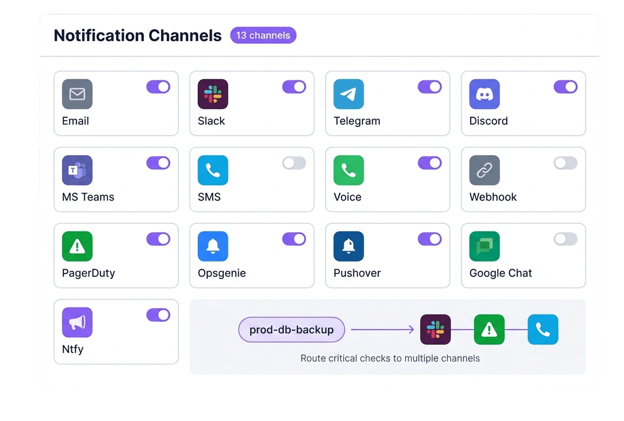The height and width of the screenshot is (421, 624).
Task: Turn off the Pushover toggle
Action: pyautogui.click(x=430, y=239)
